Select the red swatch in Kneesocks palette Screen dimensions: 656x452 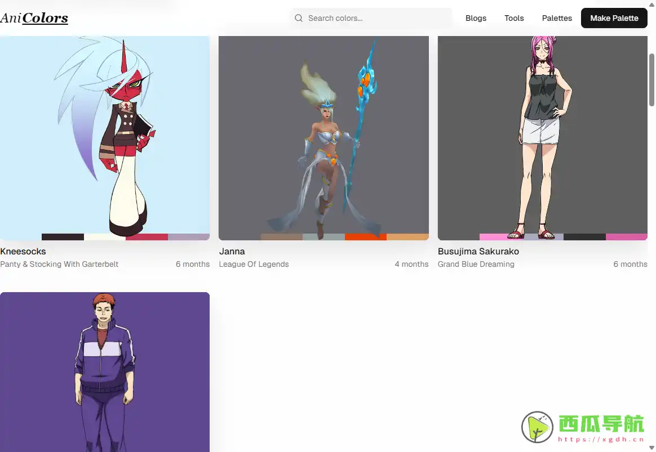147,237
